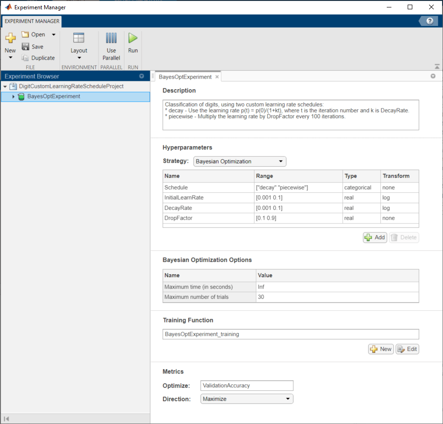
Task: Create a New training function
Action: [381, 349]
